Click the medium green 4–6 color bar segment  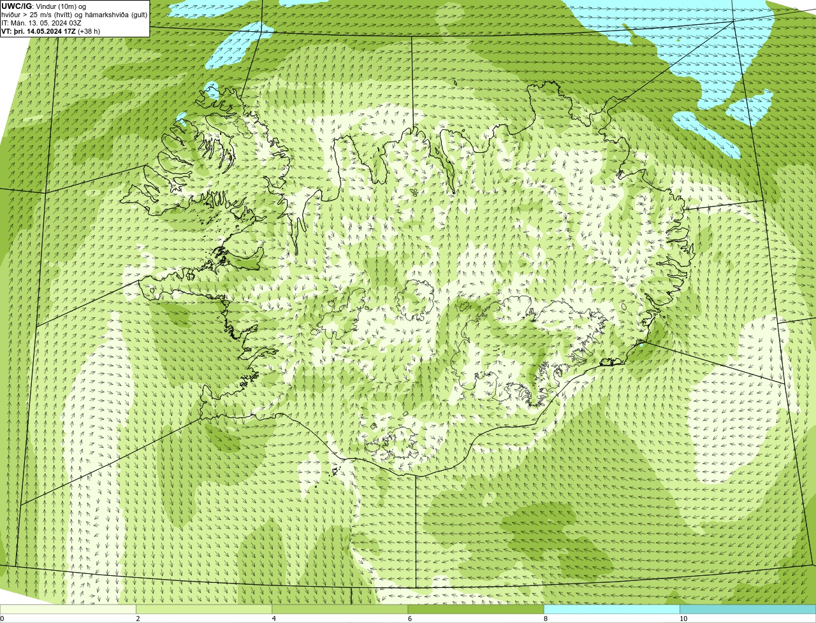tap(340, 610)
